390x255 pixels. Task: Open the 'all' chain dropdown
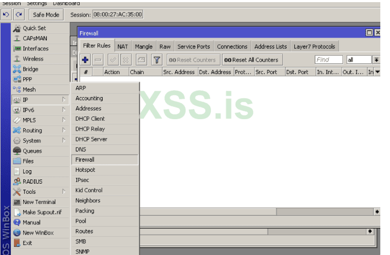point(377,60)
